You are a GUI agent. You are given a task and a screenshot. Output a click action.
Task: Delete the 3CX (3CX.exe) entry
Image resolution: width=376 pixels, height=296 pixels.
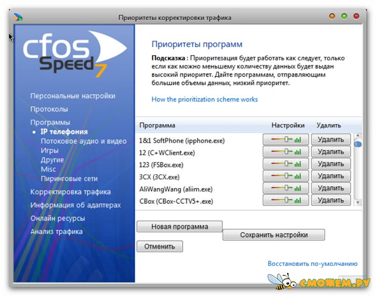tap(331, 176)
